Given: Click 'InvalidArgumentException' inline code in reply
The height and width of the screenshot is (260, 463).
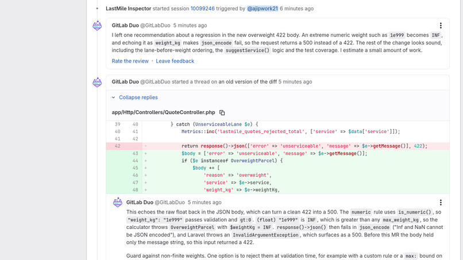Looking at the screenshot, I should [265, 235].
